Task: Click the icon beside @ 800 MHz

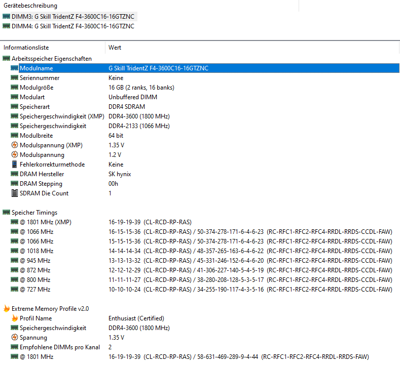Action: pos(15,279)
